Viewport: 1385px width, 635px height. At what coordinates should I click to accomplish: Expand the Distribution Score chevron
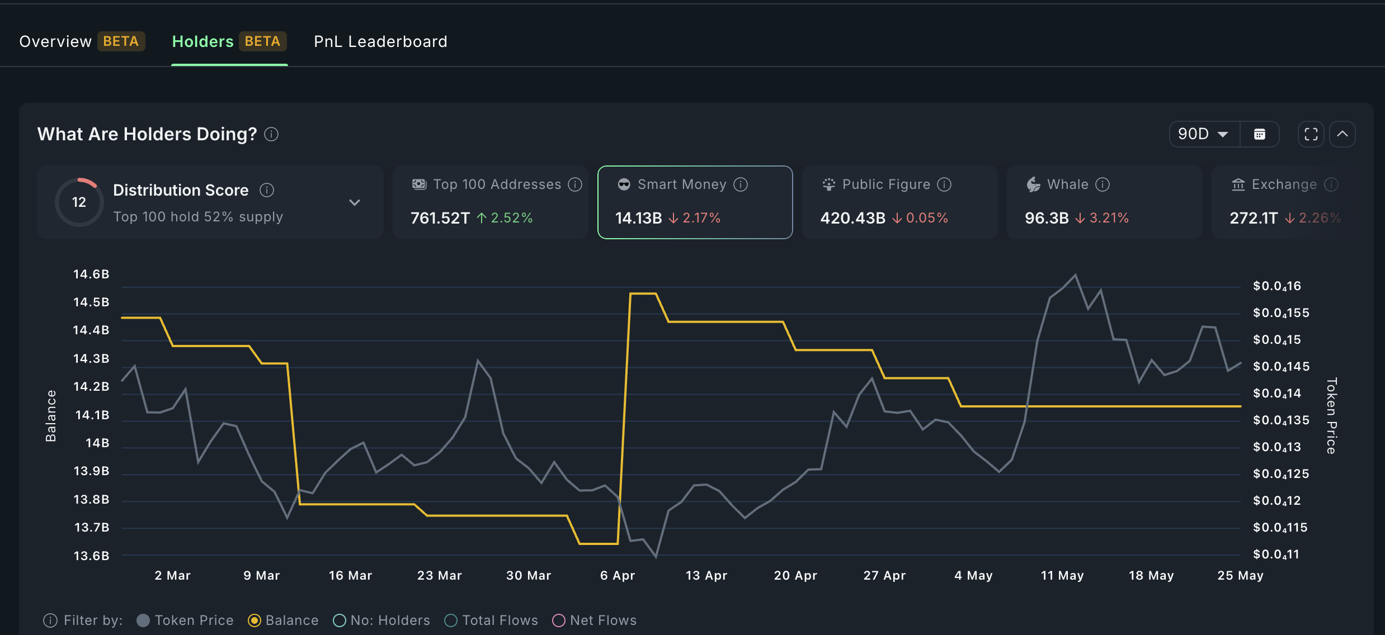click(x=355, y=202)
